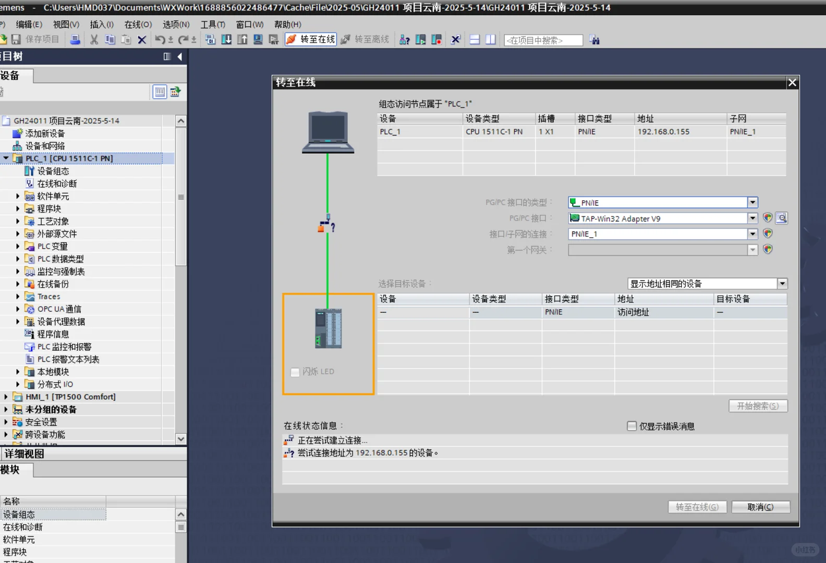Click the shield icon beside 接口/子网的连接

(767, 234)
